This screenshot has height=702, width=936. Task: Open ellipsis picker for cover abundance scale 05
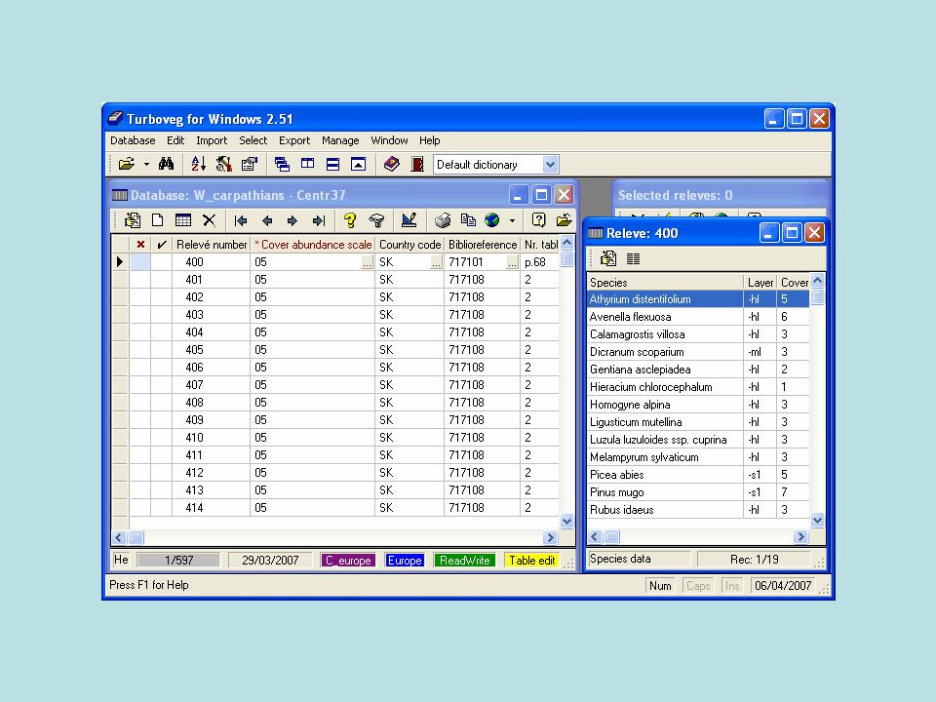point(368,262)
